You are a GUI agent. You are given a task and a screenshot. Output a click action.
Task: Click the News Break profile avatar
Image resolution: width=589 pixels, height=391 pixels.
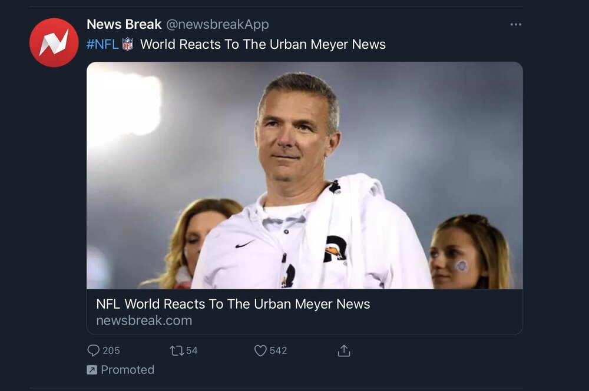(x=54, y=42)
